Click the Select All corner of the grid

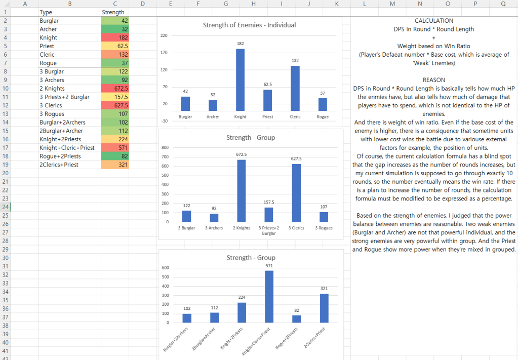click(5, 4)
